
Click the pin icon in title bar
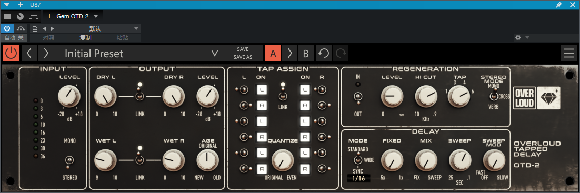click(x=559, y=5)
